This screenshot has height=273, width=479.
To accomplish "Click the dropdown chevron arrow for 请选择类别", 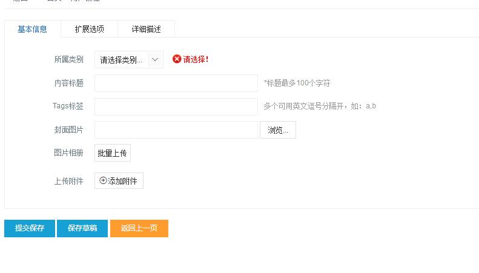I will [x=155, y=60].
